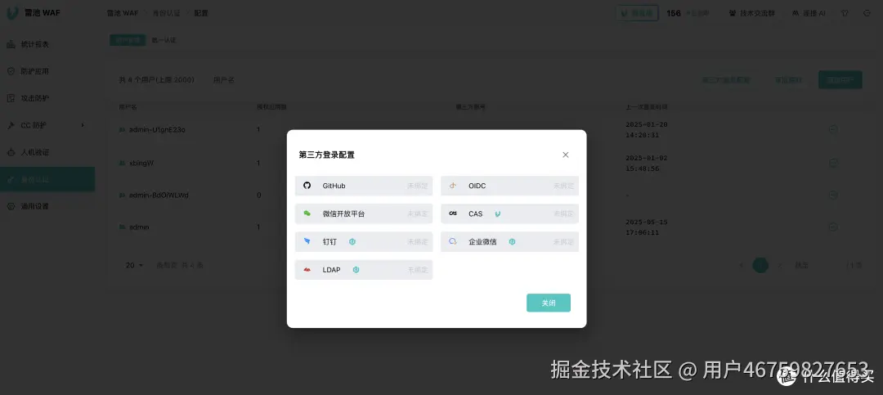
Task: Click the red LDAP icon
Action: [307, 270]
